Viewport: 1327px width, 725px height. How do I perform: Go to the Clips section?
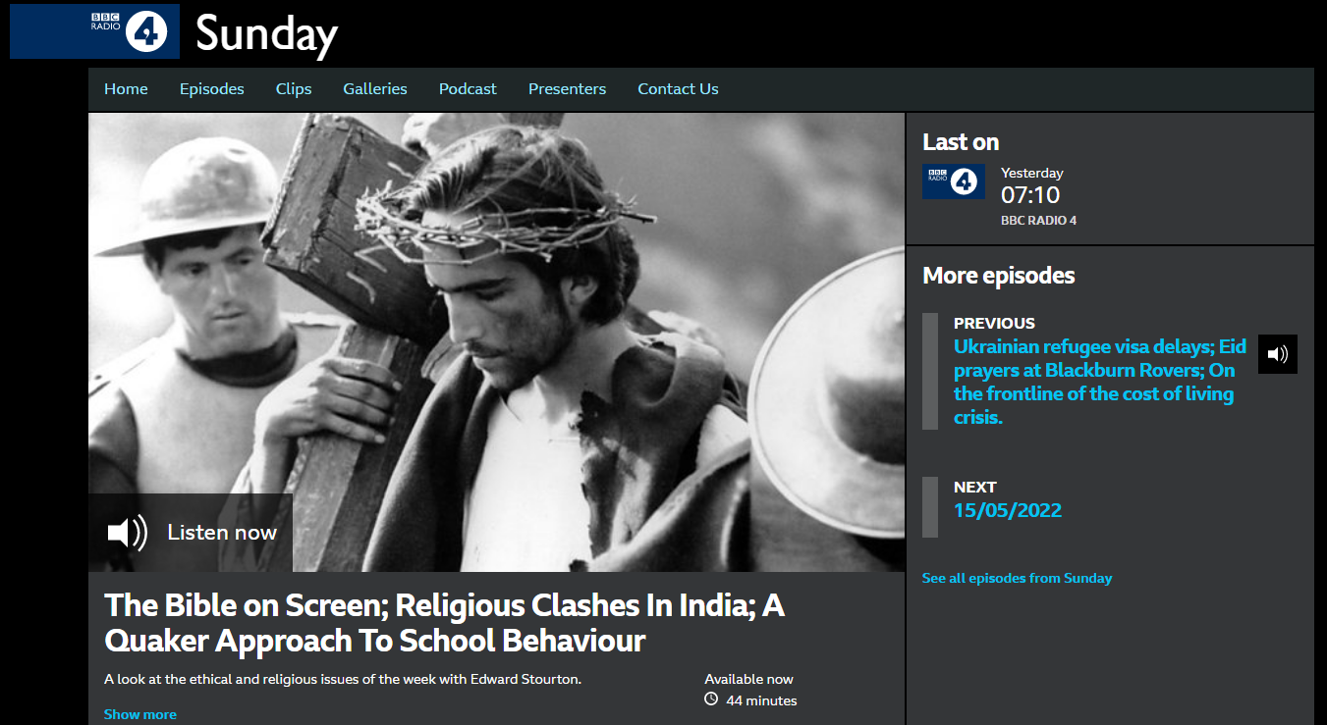294,89
